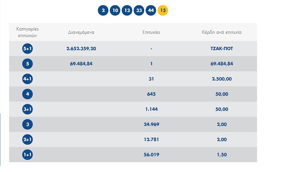This screenshot has height=172, width=287.
Task: Select the 5+1 category badge
Action: [x=27, y=49]
